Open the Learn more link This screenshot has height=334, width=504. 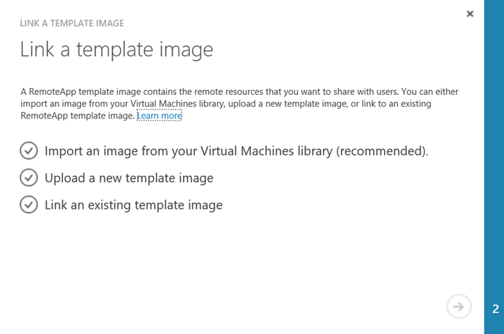click(x=159, y=116)
